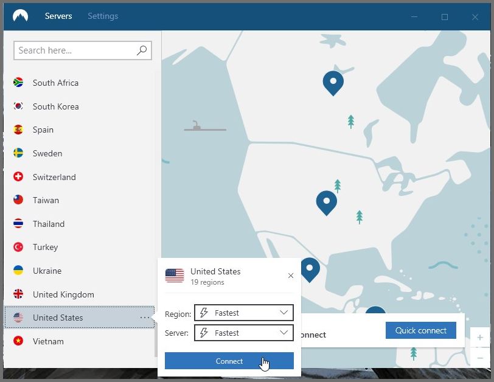Viewport: 494px width, 382px height.
Task: Select the Canada map pin
Action: [x=333, y=83]
